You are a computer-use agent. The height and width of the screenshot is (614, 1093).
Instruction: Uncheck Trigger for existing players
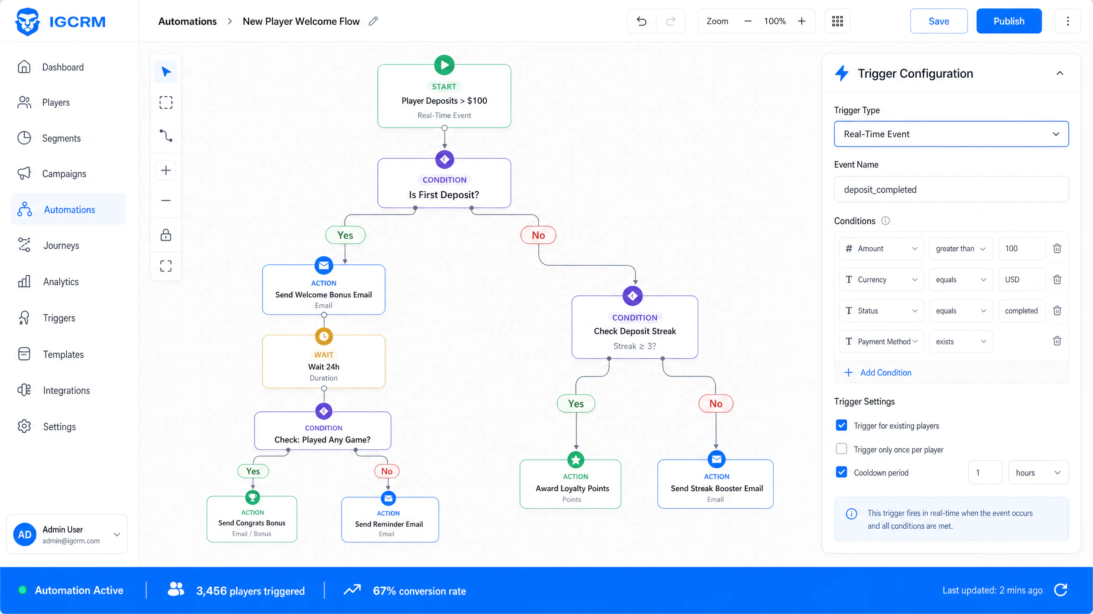[x=842, y=425]
